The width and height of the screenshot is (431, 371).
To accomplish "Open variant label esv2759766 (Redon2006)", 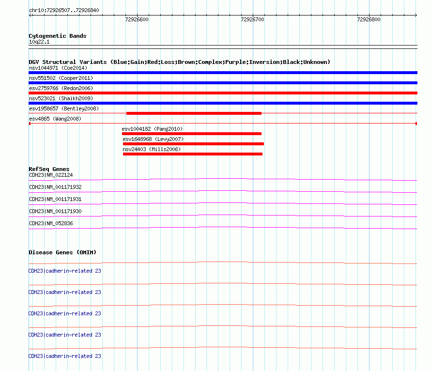I will click(x=61, y=88).
